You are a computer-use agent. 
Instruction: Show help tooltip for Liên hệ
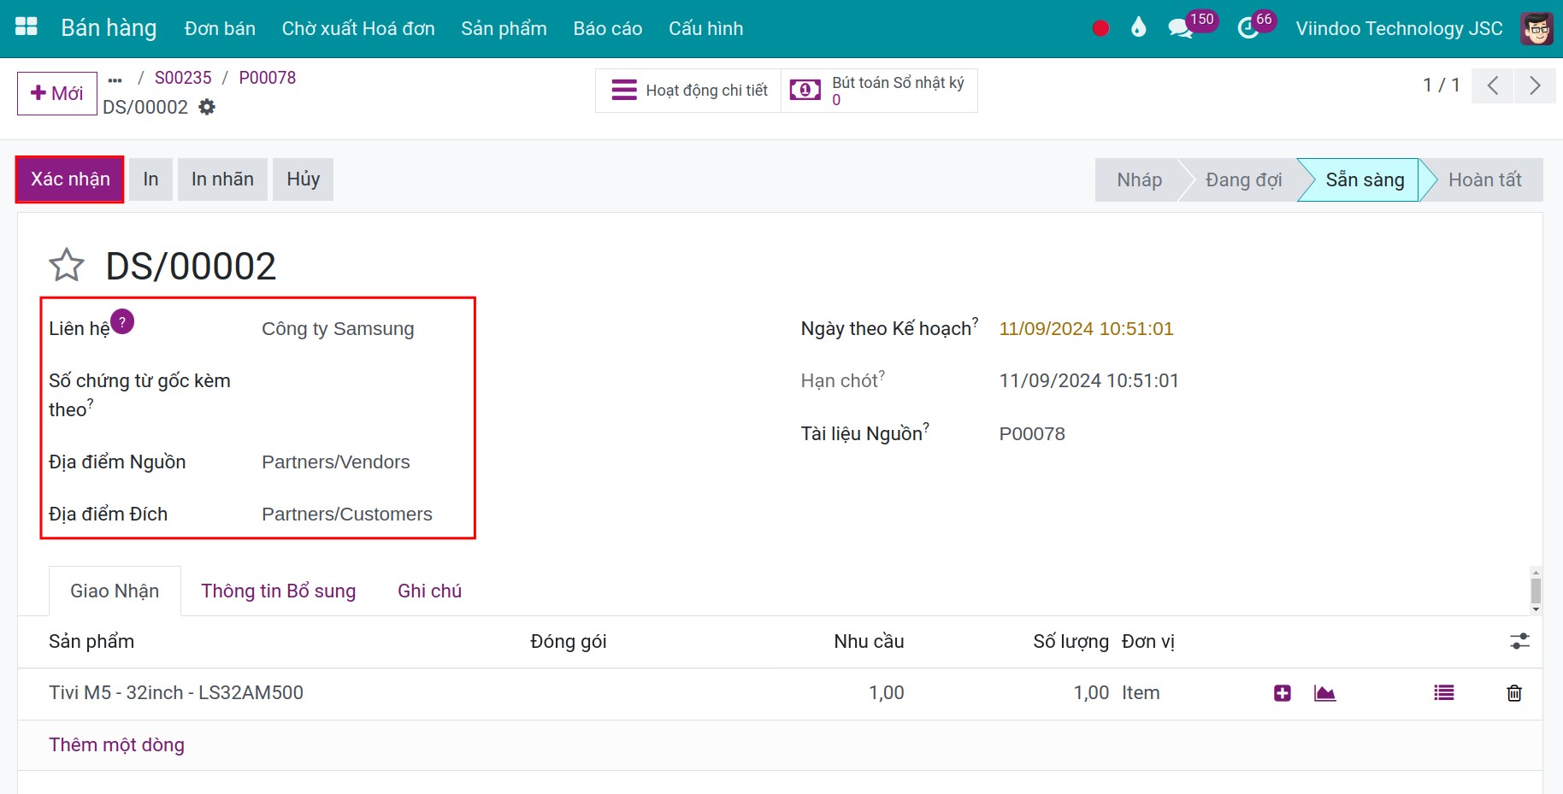(122, 322)
